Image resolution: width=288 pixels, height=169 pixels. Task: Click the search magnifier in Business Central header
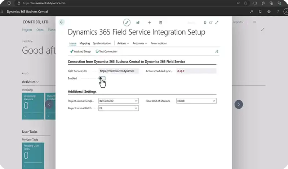[x=252, y=12]
